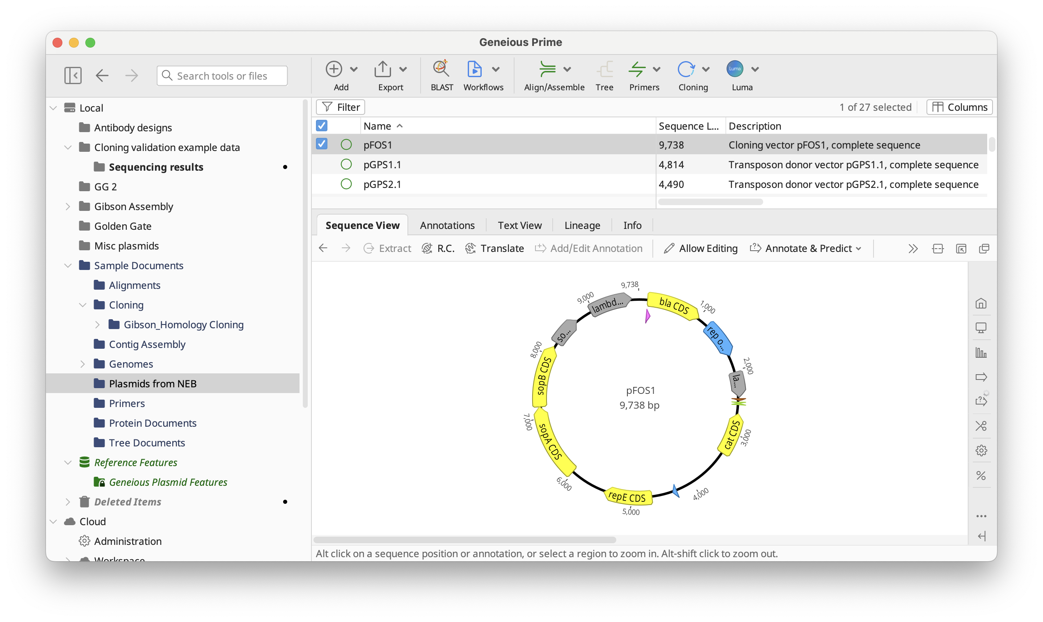1043x622 pixels.
Task: Open the Luma assistant icon
Action: coord(734,69)
